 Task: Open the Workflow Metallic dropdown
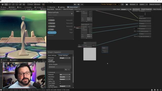[65, 77]
